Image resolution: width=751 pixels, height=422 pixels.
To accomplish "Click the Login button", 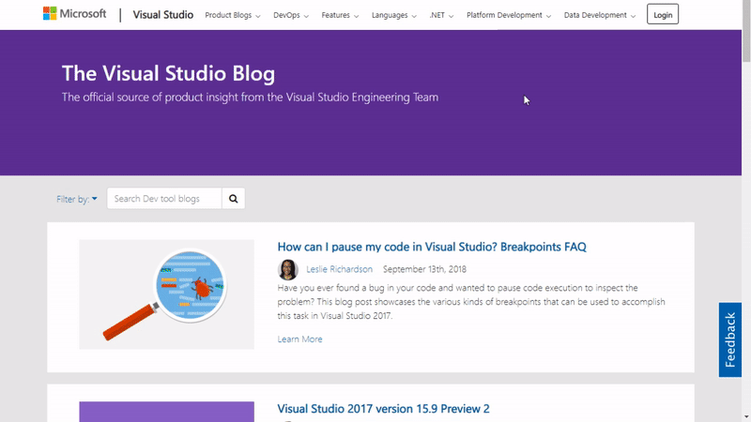I will tap(663, 15).
